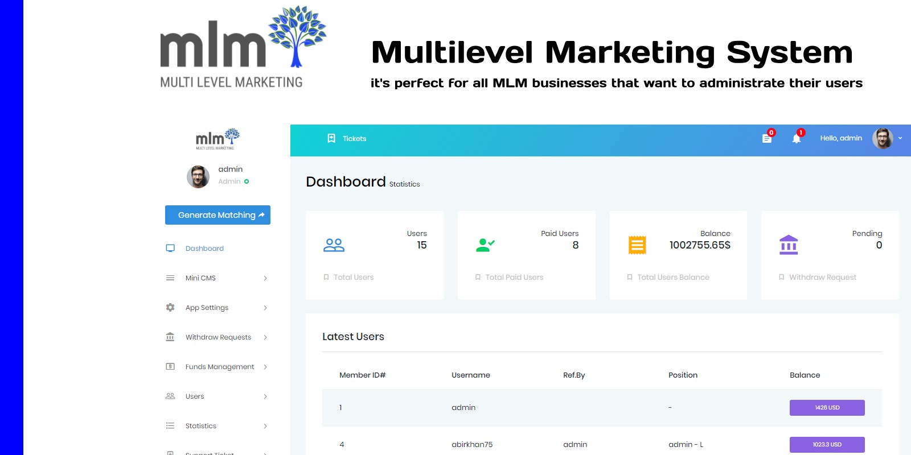Click the Funds Management money icon
The image size is (911, 455).
pos(170,367)
